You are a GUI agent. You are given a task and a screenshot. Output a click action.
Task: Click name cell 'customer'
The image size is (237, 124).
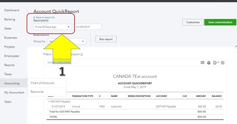pos(116,107)
